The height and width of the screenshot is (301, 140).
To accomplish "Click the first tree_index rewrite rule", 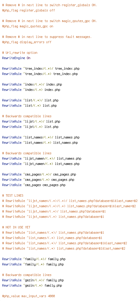I will pos(41,68).
